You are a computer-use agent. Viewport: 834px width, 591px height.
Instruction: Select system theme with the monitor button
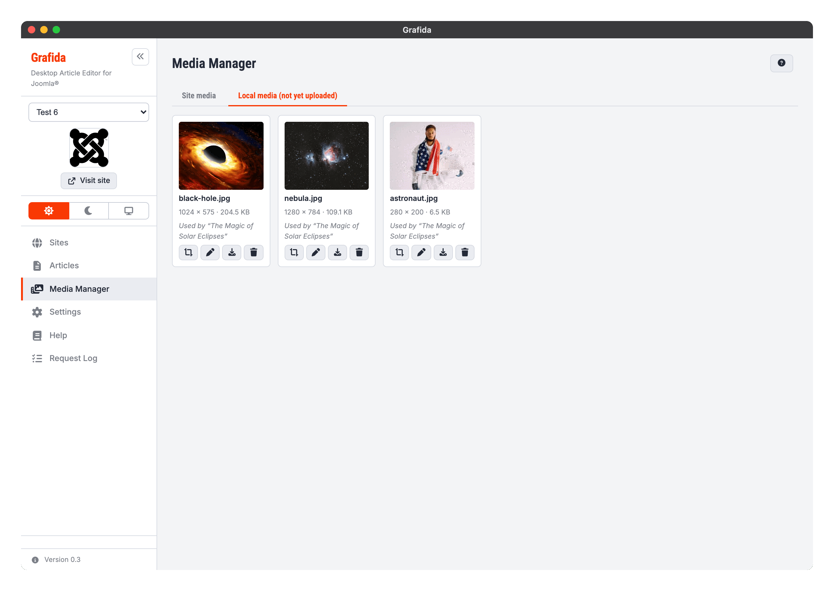pyautogui.click(x=129, y=211)
